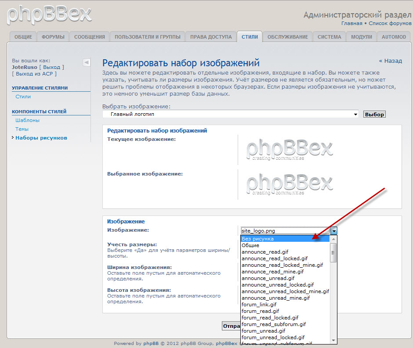Screen dimensions: 413x348
Task: Open Темы in style components
Action: tap(22, 129)
